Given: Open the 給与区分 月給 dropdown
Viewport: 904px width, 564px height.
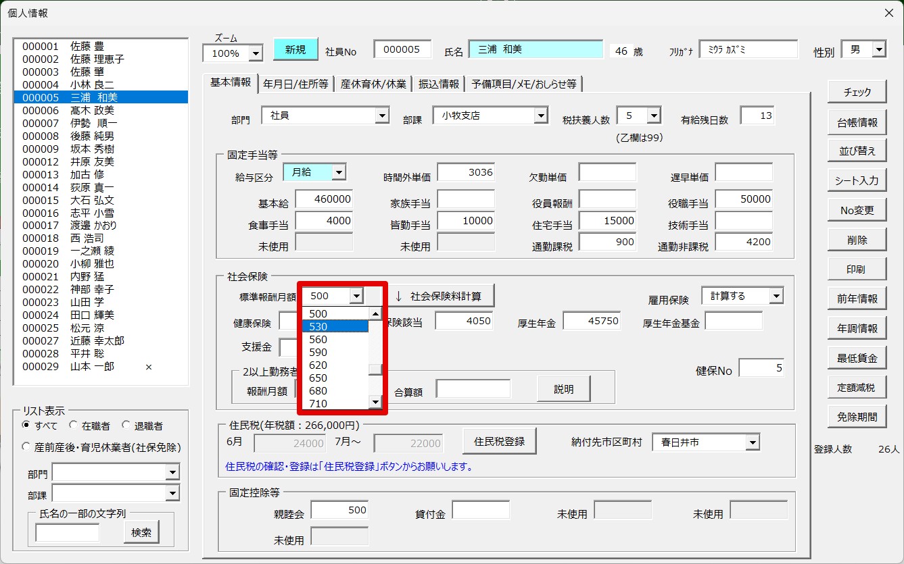Looking at the screenshot, I should tap(339, 172).
